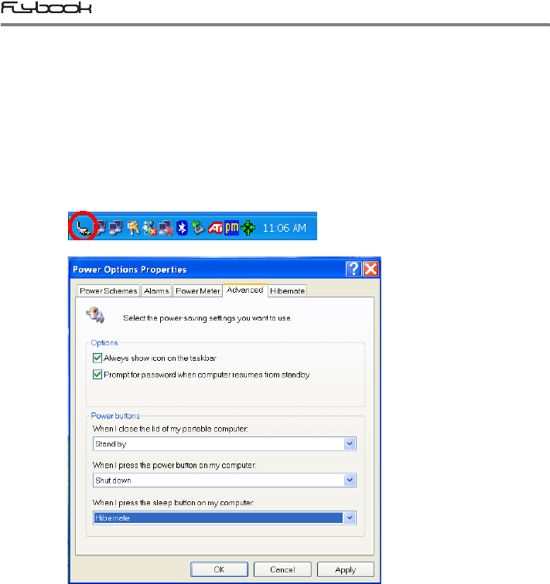This screenshot has width=550, height=584.
Task: Click the disconnected network icon with red X
Action: (x=166, y=228)
